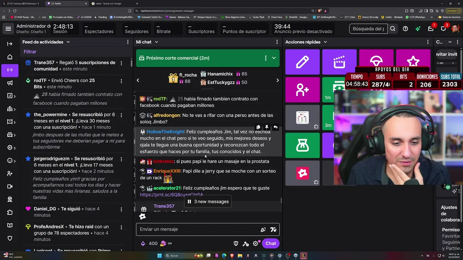Open Acciones rápidas panel options menu

pos(428,42)
